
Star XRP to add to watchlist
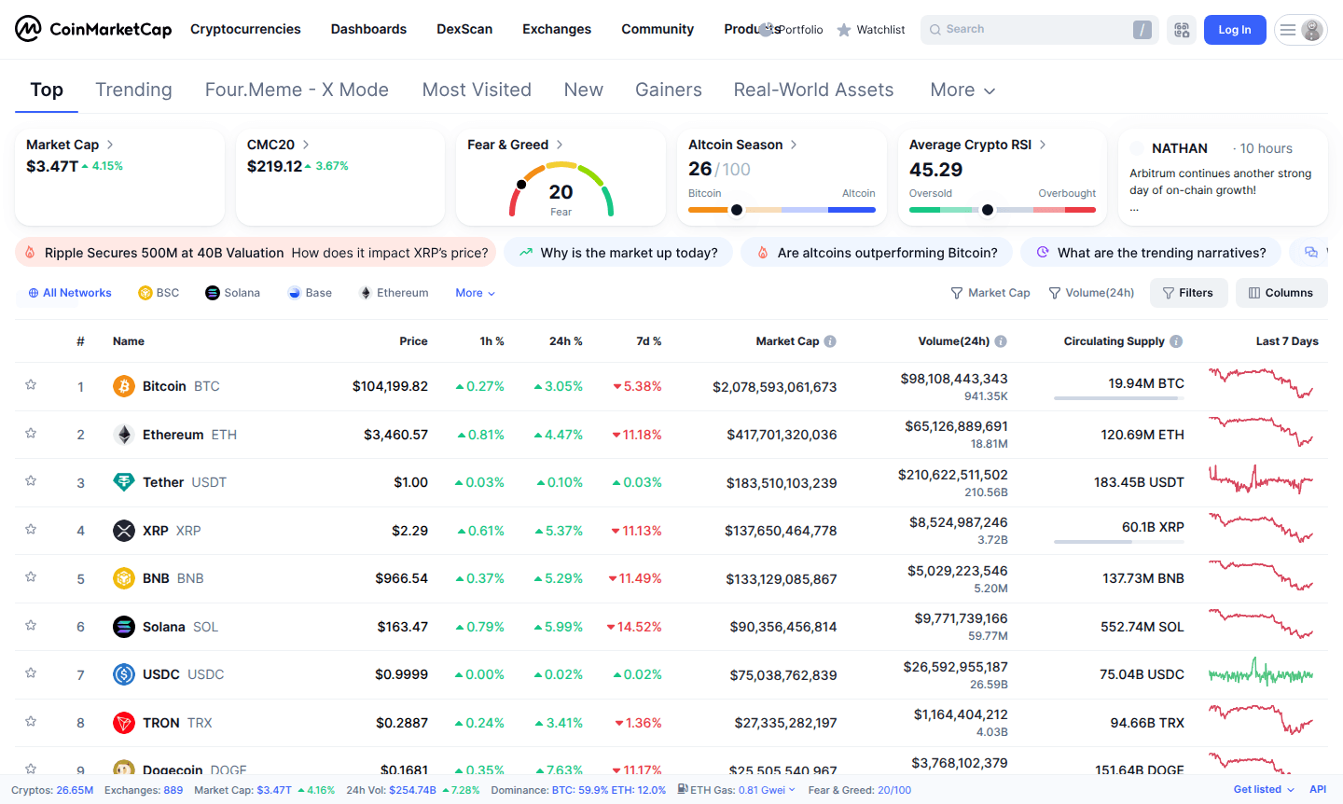point(30,529)
